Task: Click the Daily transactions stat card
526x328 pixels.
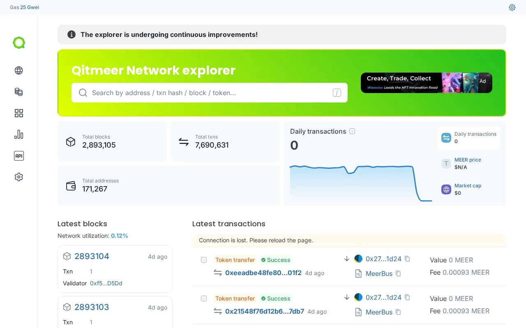Action: pyautogui.click(x=469, y=138)
